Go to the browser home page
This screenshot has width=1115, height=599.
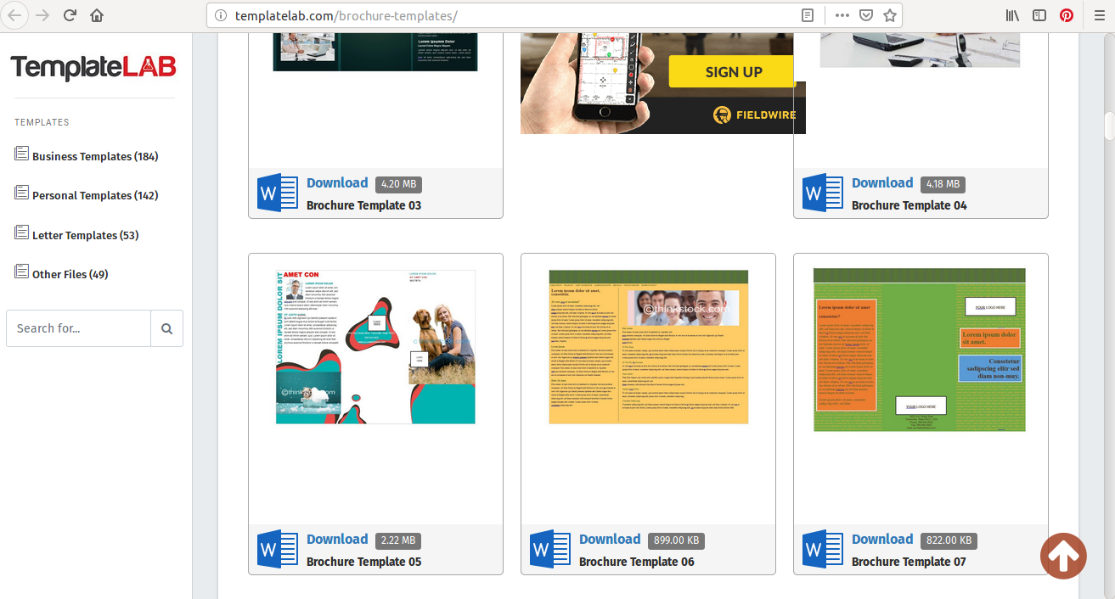(97, 15)
